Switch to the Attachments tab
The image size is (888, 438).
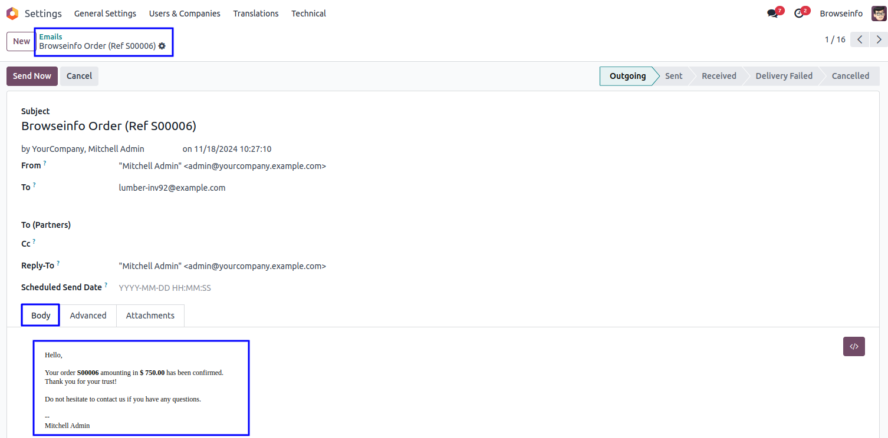[150, 316]
